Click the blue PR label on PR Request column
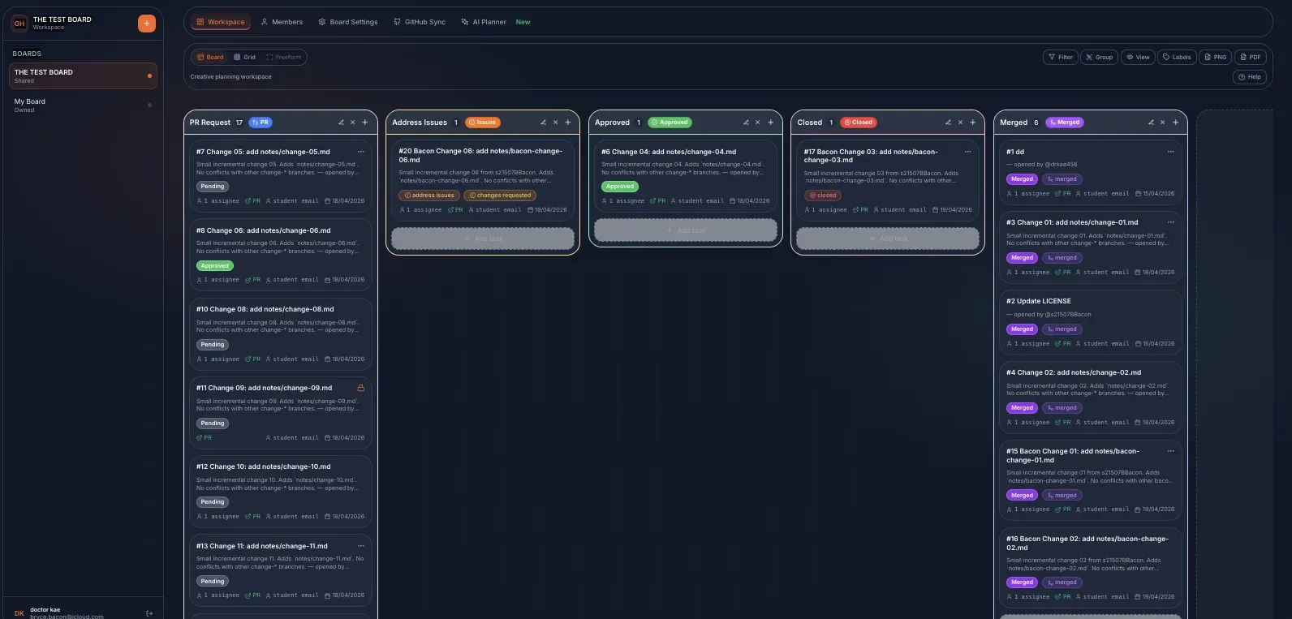 (261, 123)
